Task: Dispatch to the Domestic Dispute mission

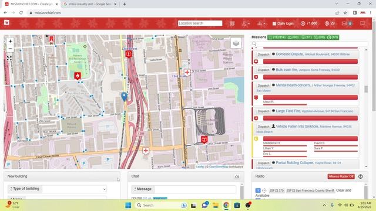Action: point(263,55)
